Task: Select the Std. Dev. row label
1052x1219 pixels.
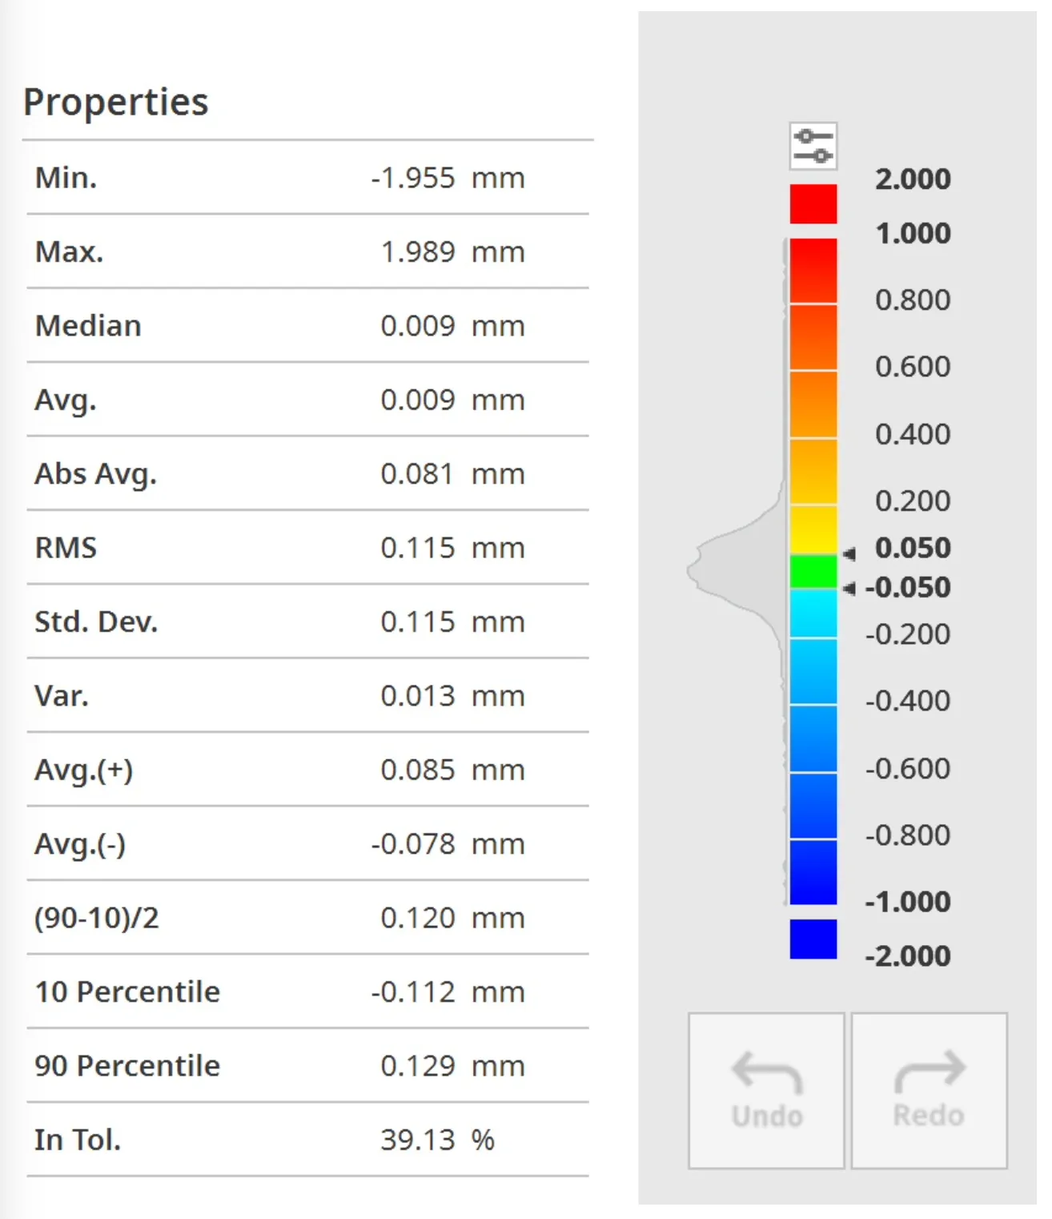Action: coord(96,622)
